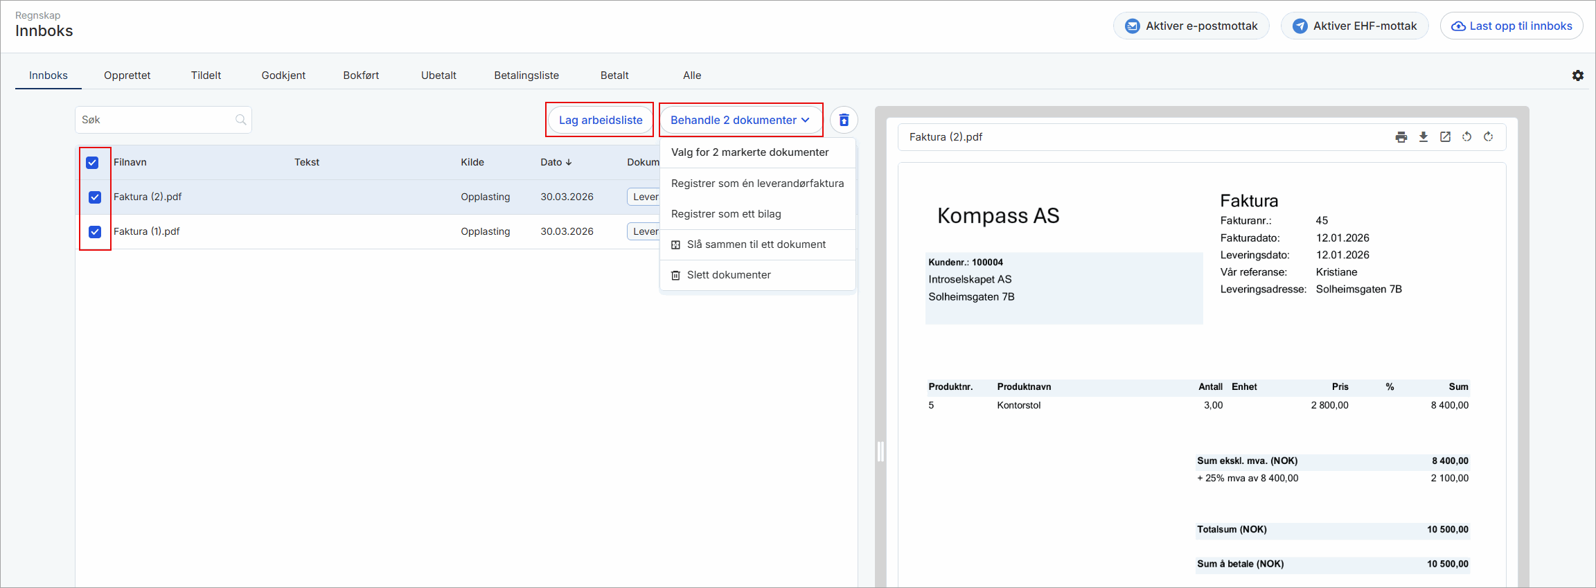Viewport: 1596px width, 588px height.
Task: Uncheck the select-all header checkbox
Action: pyautogui.click(x=92, y=163)
